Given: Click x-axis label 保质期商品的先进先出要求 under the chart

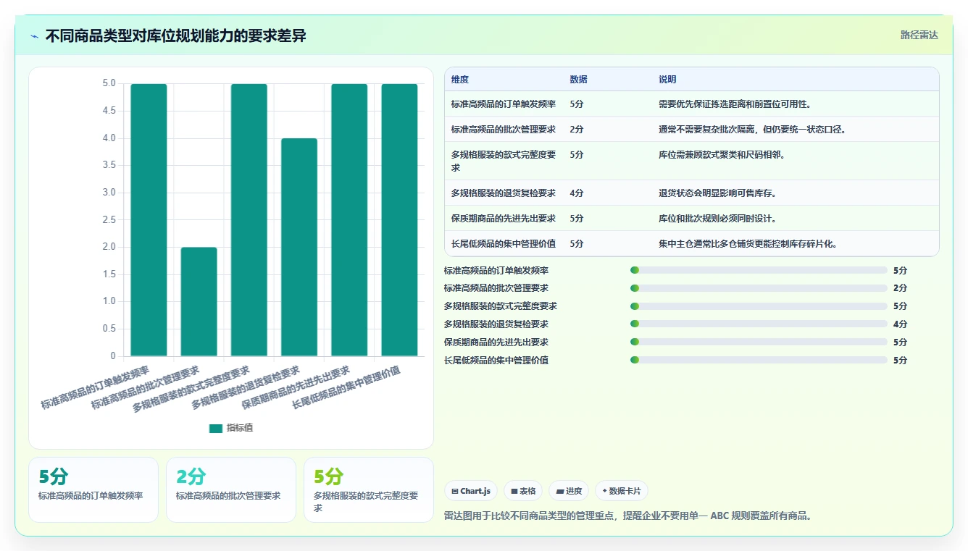Looking at the screenshot, I should point(296,387).
